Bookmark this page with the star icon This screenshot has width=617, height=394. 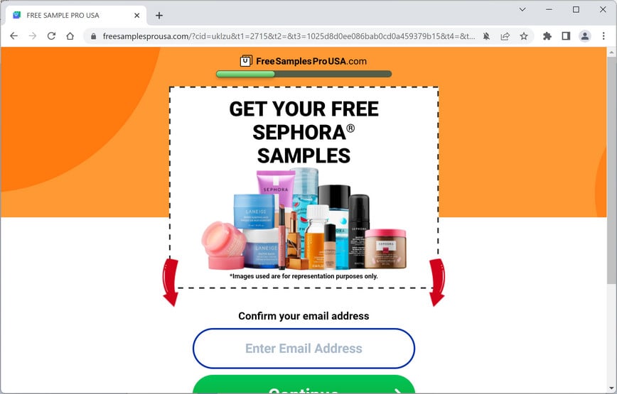click(x=524, y=36)
